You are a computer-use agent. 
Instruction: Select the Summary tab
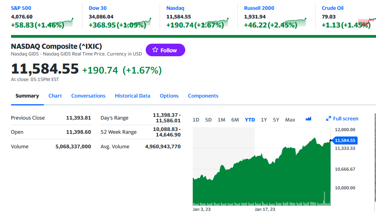click(27, 96)
